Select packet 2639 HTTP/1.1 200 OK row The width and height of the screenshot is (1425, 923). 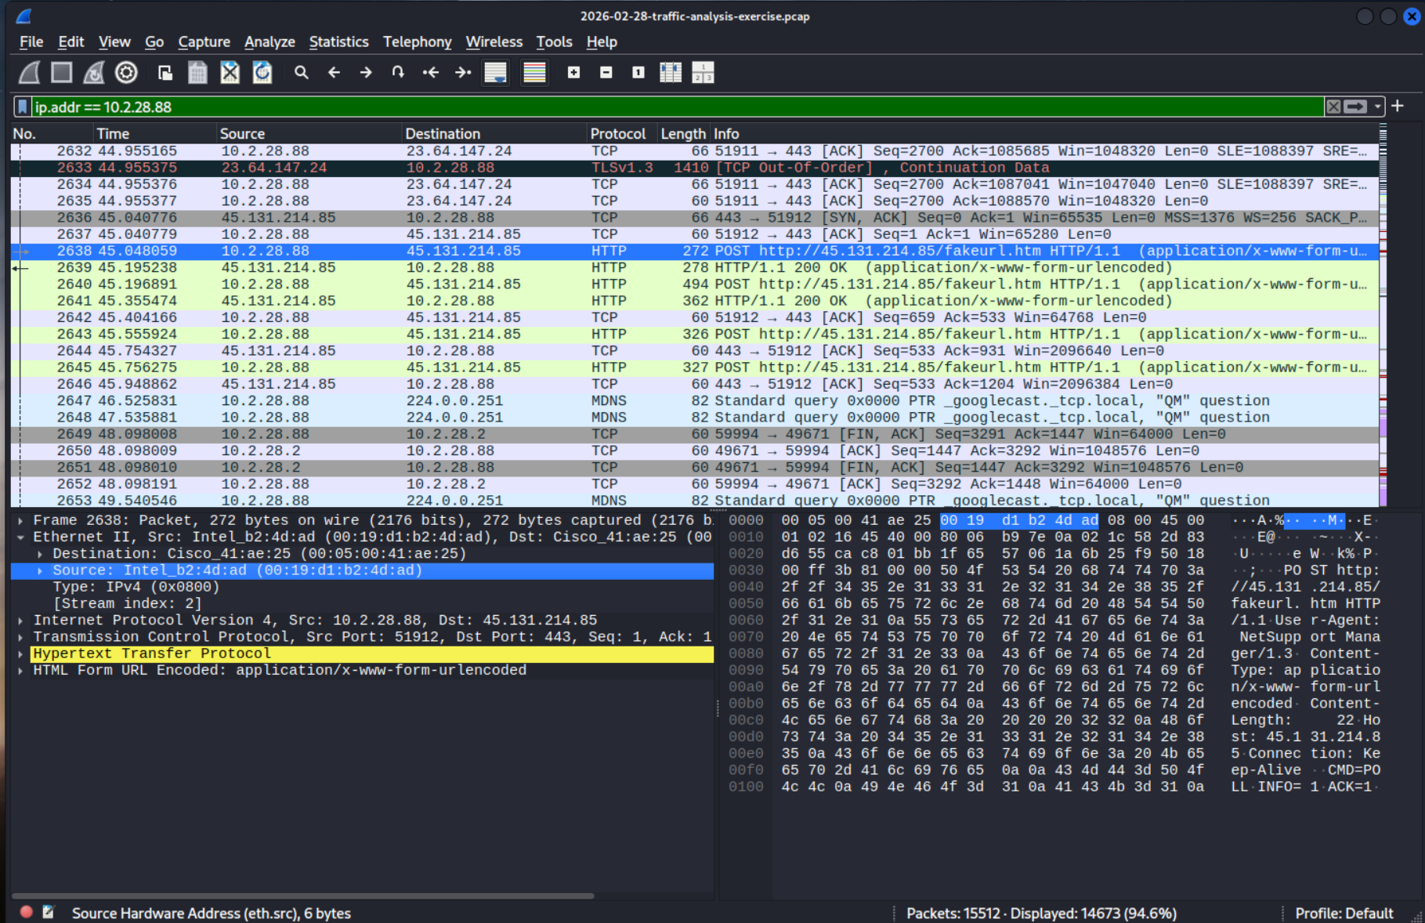point(695,267)
